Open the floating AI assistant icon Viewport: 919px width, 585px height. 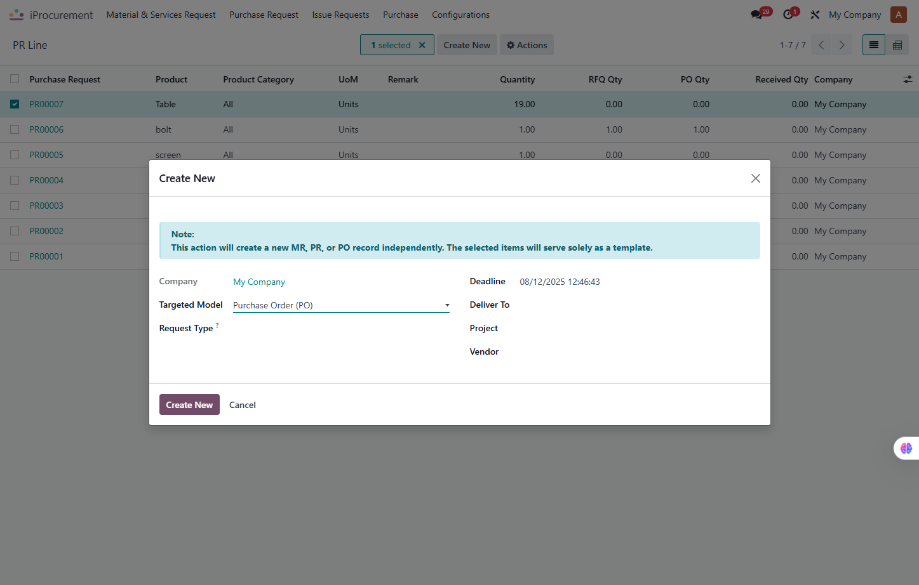click(906, 448)
